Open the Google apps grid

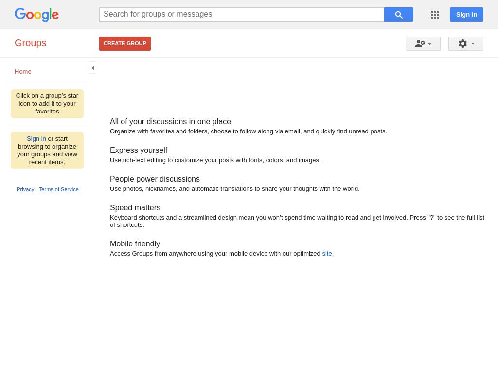coord(435,15)
